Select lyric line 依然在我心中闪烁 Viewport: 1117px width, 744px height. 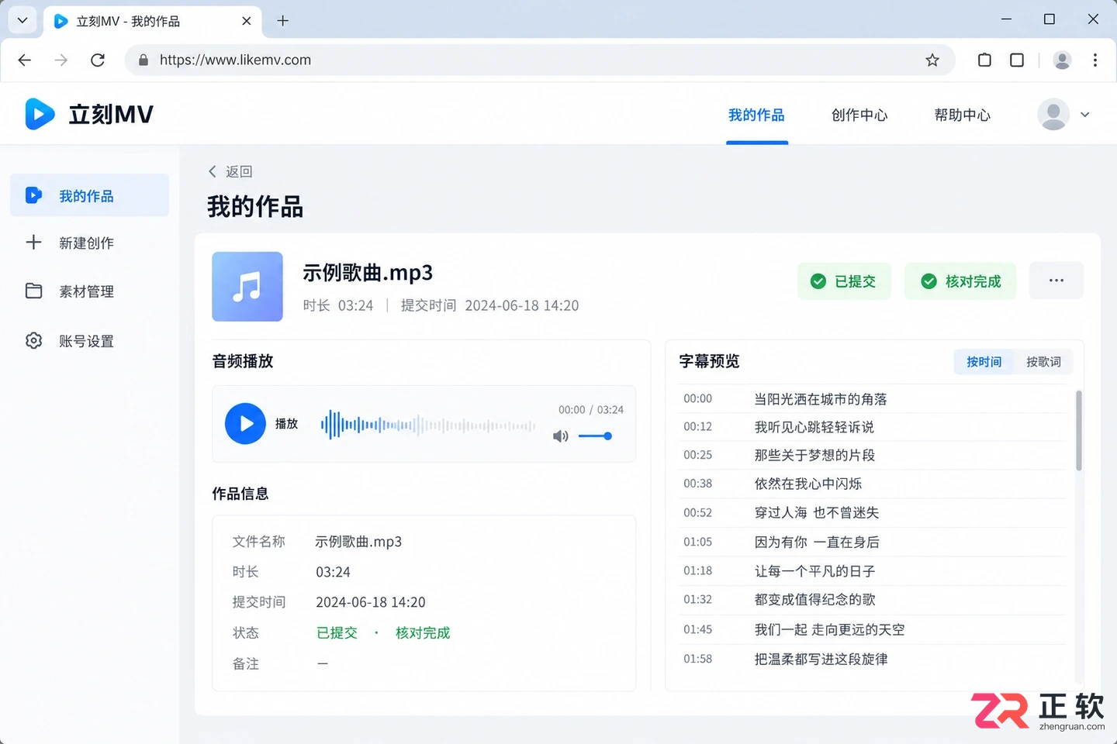click(x=808, y=484)
